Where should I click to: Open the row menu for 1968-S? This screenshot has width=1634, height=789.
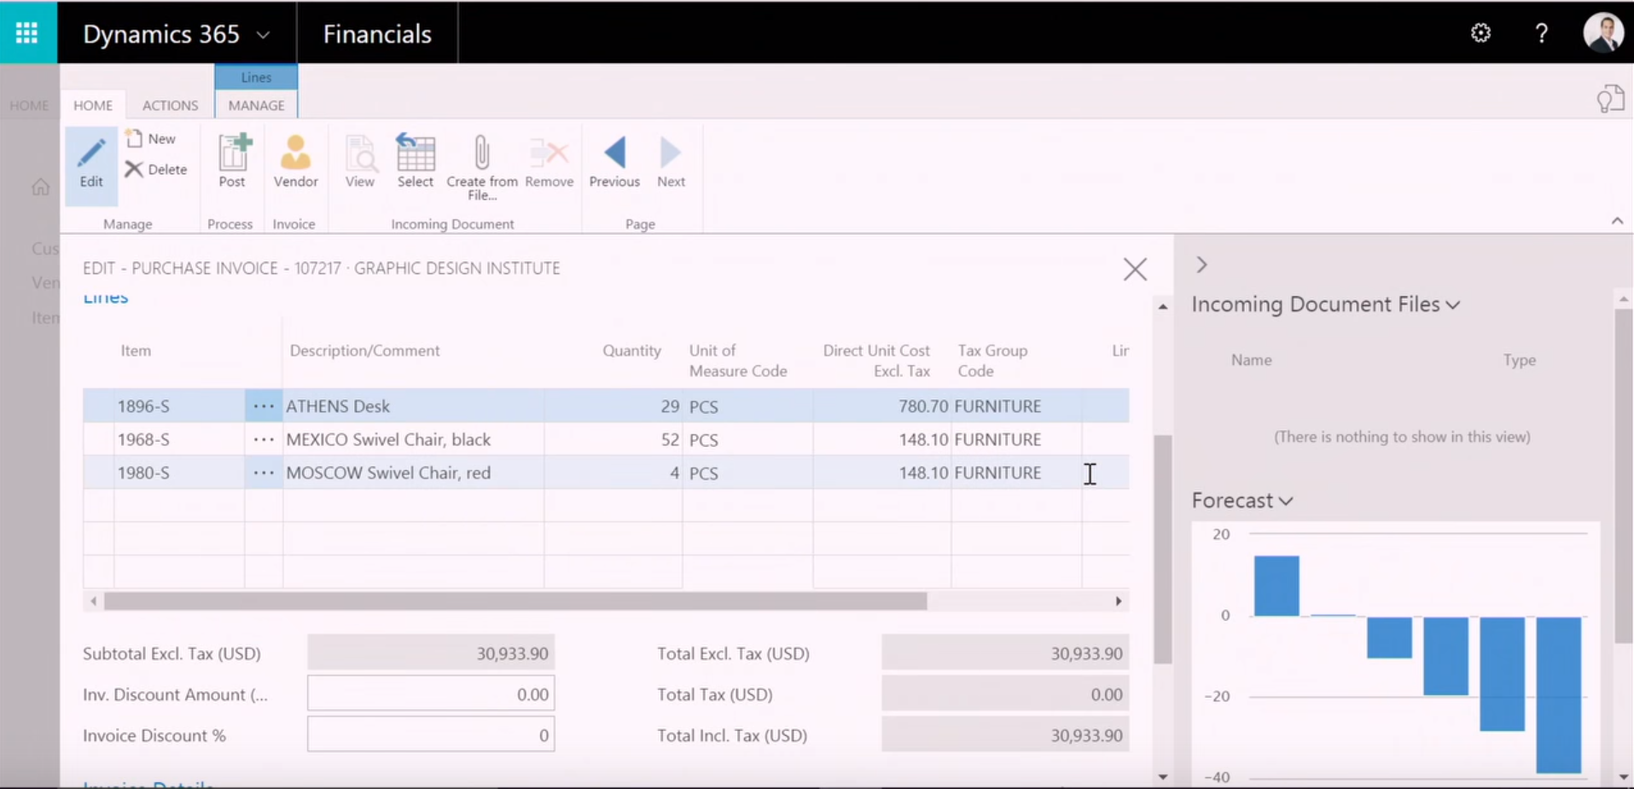[264, 439]
